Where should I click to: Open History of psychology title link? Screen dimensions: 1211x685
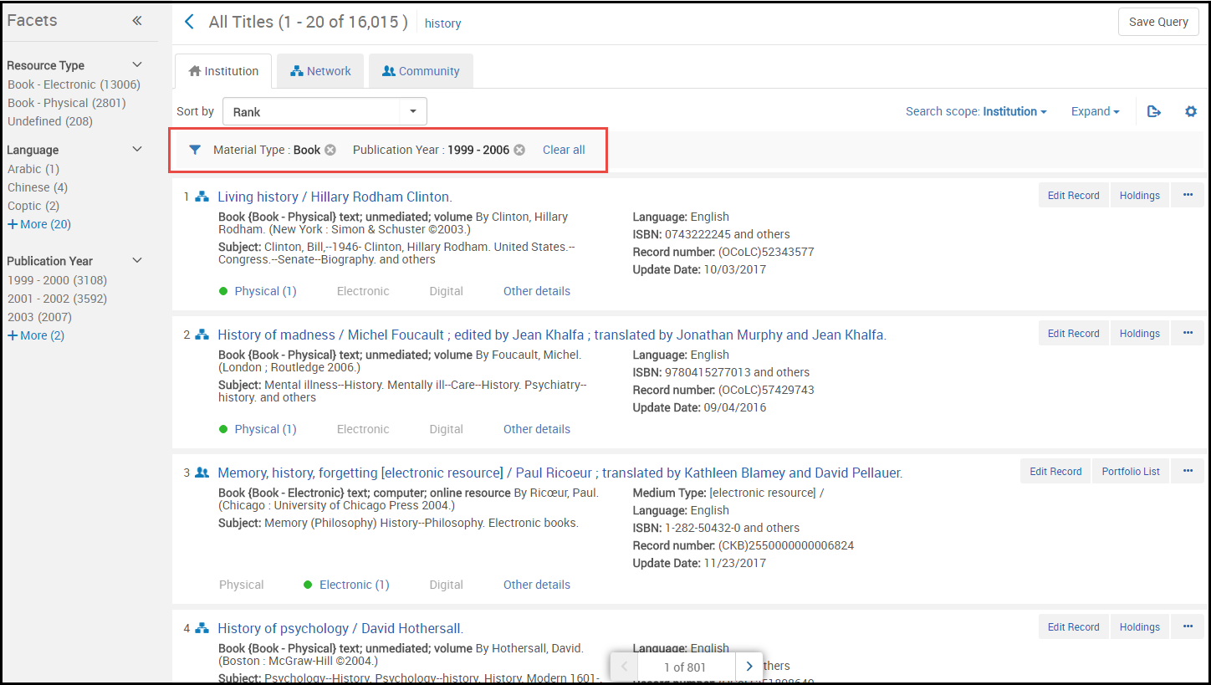click(340, 628)
